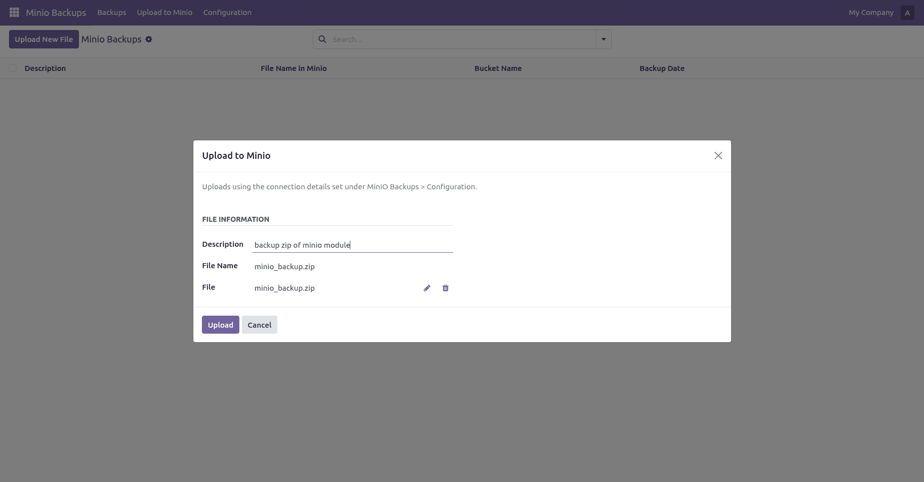Click the search magnifier icon
This screenshot has width=924, height=482.
[x=322, y=39]
